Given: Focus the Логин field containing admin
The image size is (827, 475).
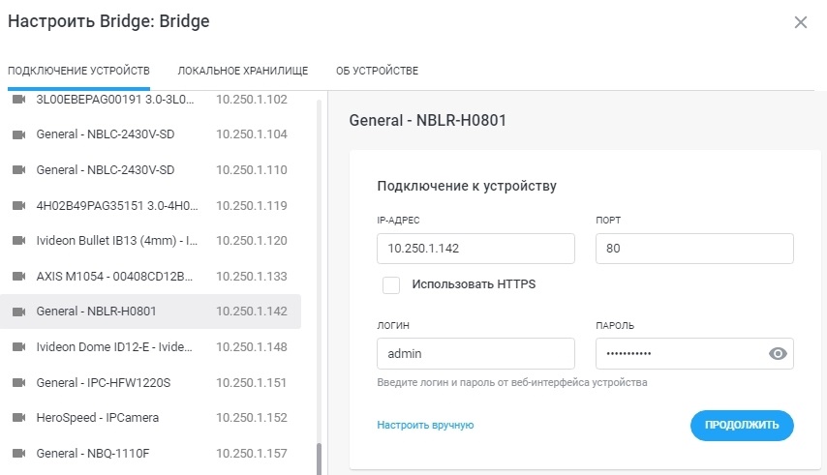Looking at the screenshot, I should tap(475, 353).
